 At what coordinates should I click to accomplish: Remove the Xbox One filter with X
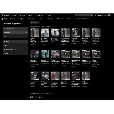point(26,32)
